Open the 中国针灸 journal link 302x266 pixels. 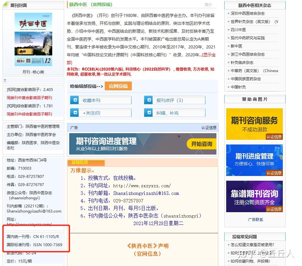click(x=238, y=87)
